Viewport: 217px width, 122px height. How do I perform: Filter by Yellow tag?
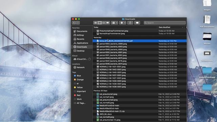point(80,87)
